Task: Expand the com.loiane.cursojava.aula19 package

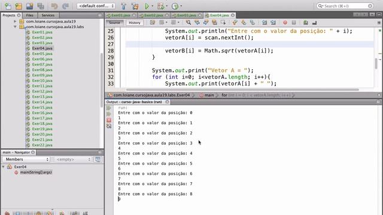Action: tap(15, 21)
